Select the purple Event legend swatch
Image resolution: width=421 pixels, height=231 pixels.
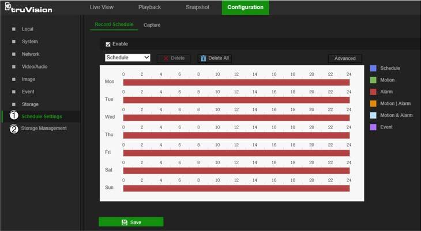[x=373, y=127]
